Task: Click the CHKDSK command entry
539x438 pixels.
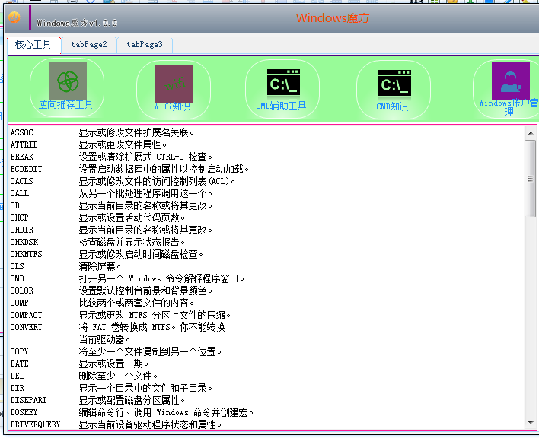Action: pos(24,242)
